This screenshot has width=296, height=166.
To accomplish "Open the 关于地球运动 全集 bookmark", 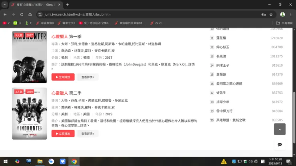I will (x=94, y=23).
